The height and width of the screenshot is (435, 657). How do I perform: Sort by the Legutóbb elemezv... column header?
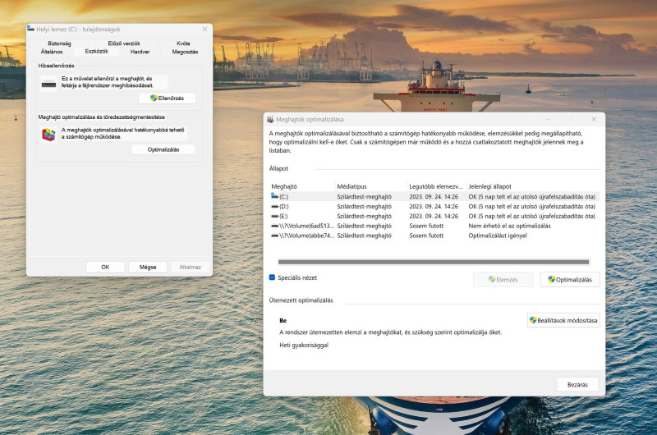438,186
